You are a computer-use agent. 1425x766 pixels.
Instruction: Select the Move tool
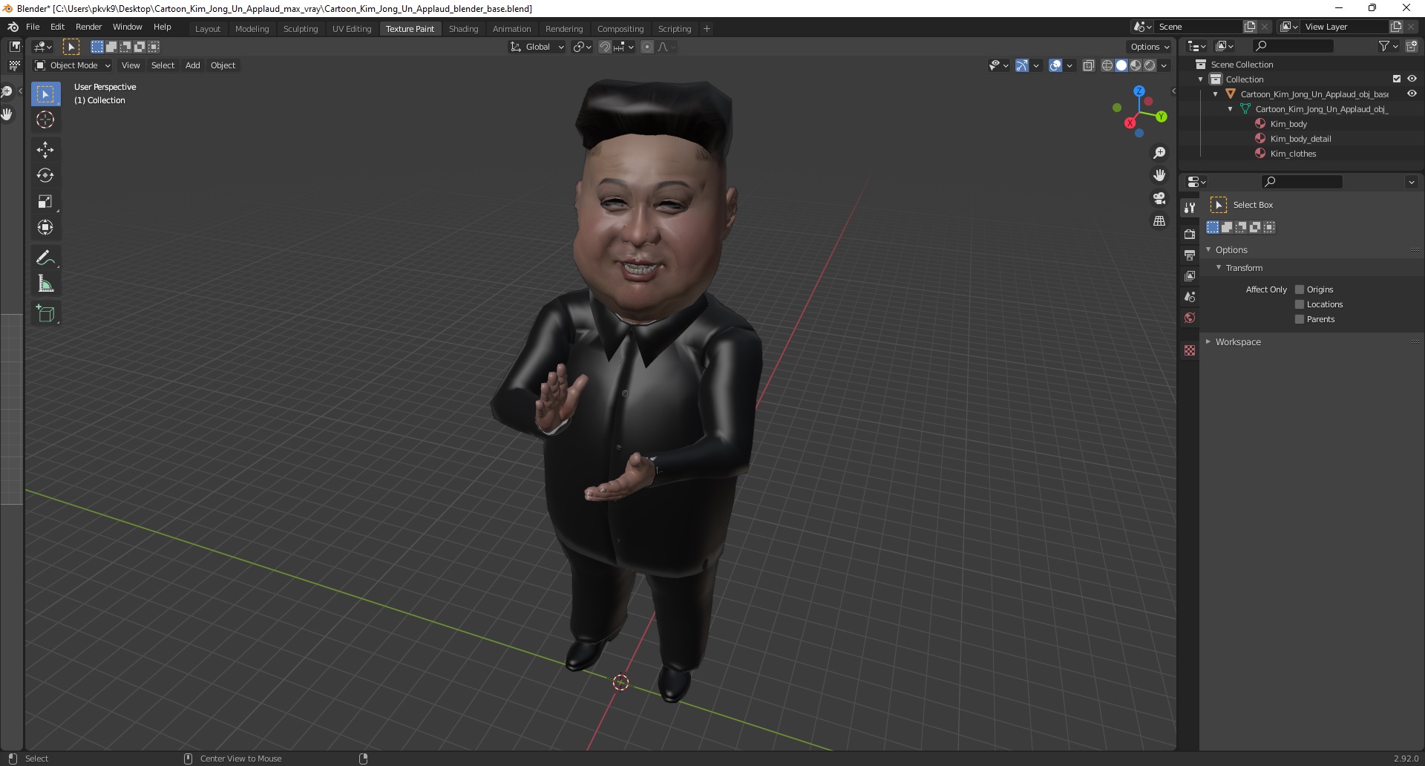[x=45, y=149]
